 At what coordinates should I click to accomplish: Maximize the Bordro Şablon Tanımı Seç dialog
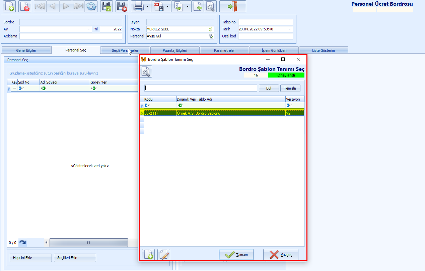click(x=283, y=59)
